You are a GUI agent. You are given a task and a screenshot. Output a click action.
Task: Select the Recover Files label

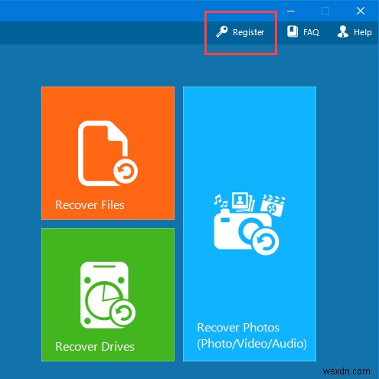pyautogui.click(x=90, y=205)
